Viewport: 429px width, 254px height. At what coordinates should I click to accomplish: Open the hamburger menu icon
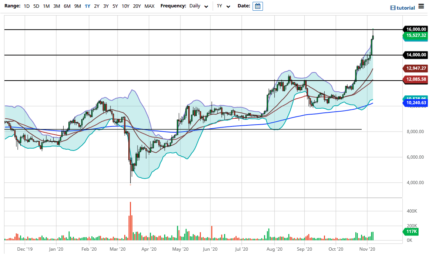421,6
